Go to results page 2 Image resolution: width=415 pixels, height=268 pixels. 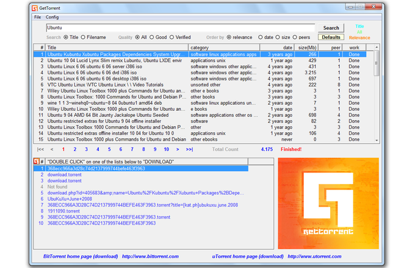75,149
